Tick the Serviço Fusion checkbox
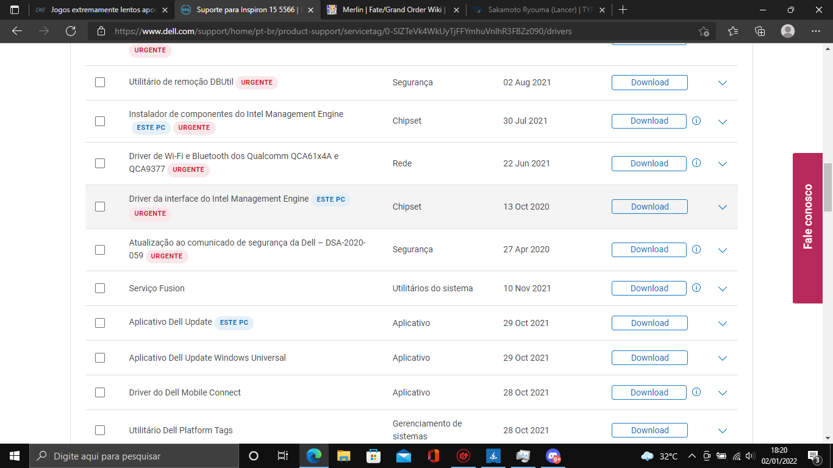 [x=100, y=288]
